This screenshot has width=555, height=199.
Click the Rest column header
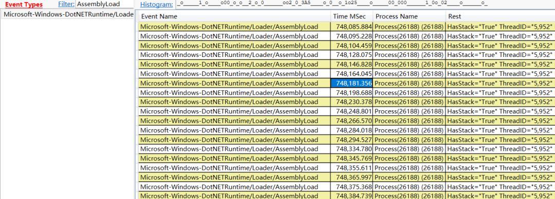pyautogui.click(x=500, y=16)
